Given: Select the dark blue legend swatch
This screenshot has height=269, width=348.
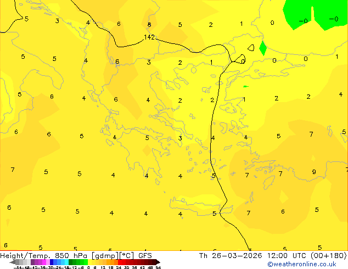Looking at the screenshot, I should pyautogui.click(x=52, y=262).
